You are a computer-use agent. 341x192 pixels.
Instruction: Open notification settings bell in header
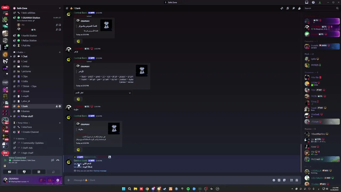click(288, 8)
